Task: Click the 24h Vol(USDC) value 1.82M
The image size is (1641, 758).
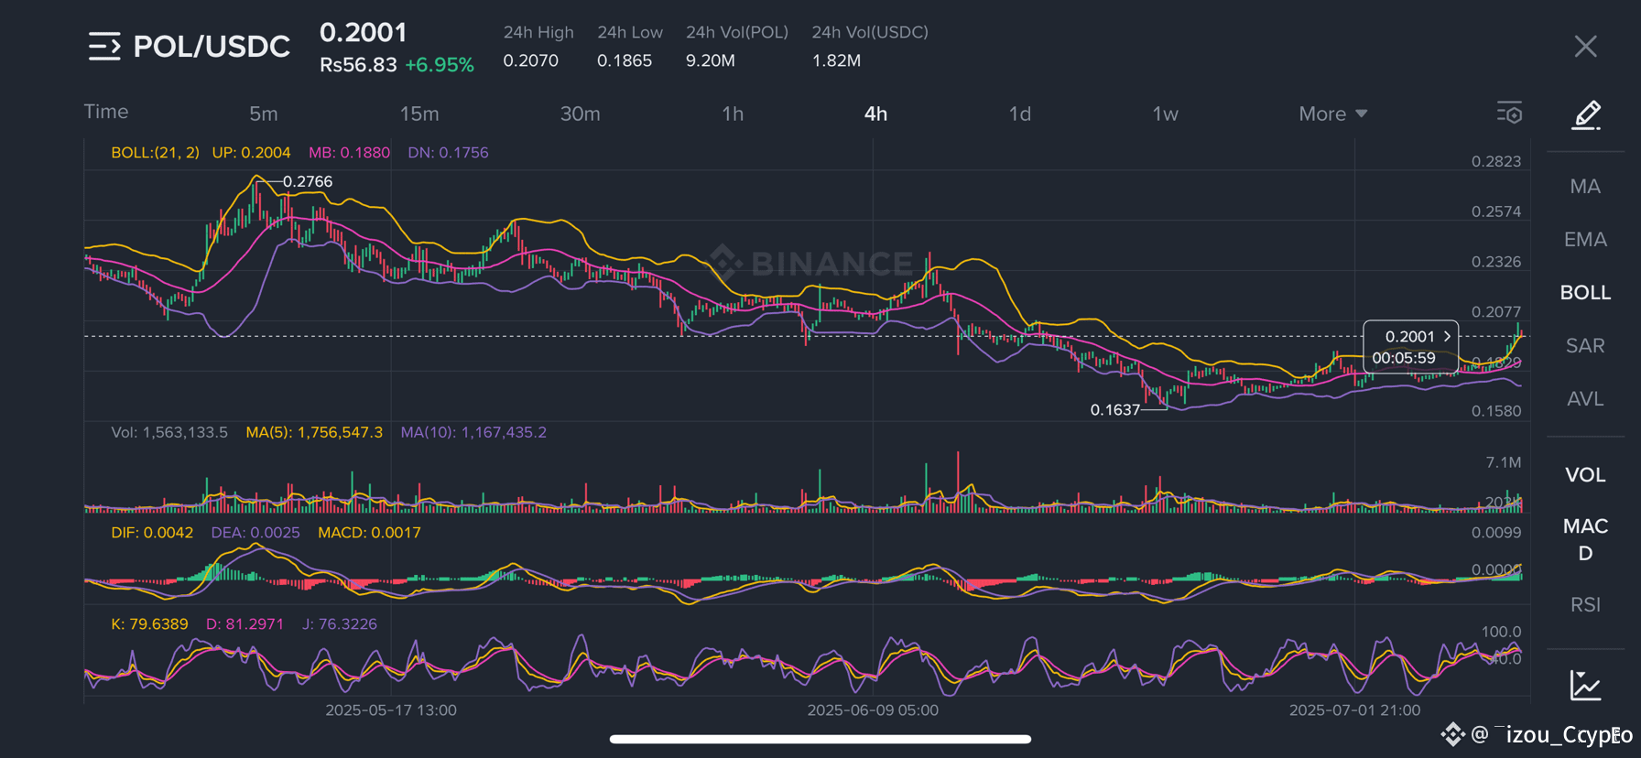Action: 836,60
